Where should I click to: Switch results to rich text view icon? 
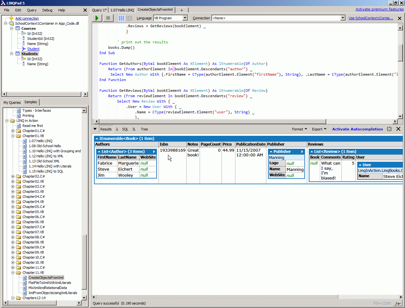(121, 18)
